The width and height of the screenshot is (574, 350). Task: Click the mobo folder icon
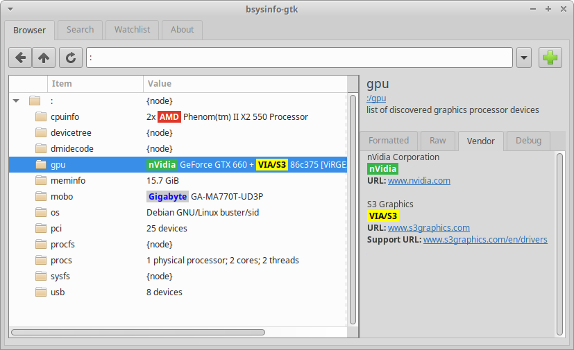click(x=41, y=196)
